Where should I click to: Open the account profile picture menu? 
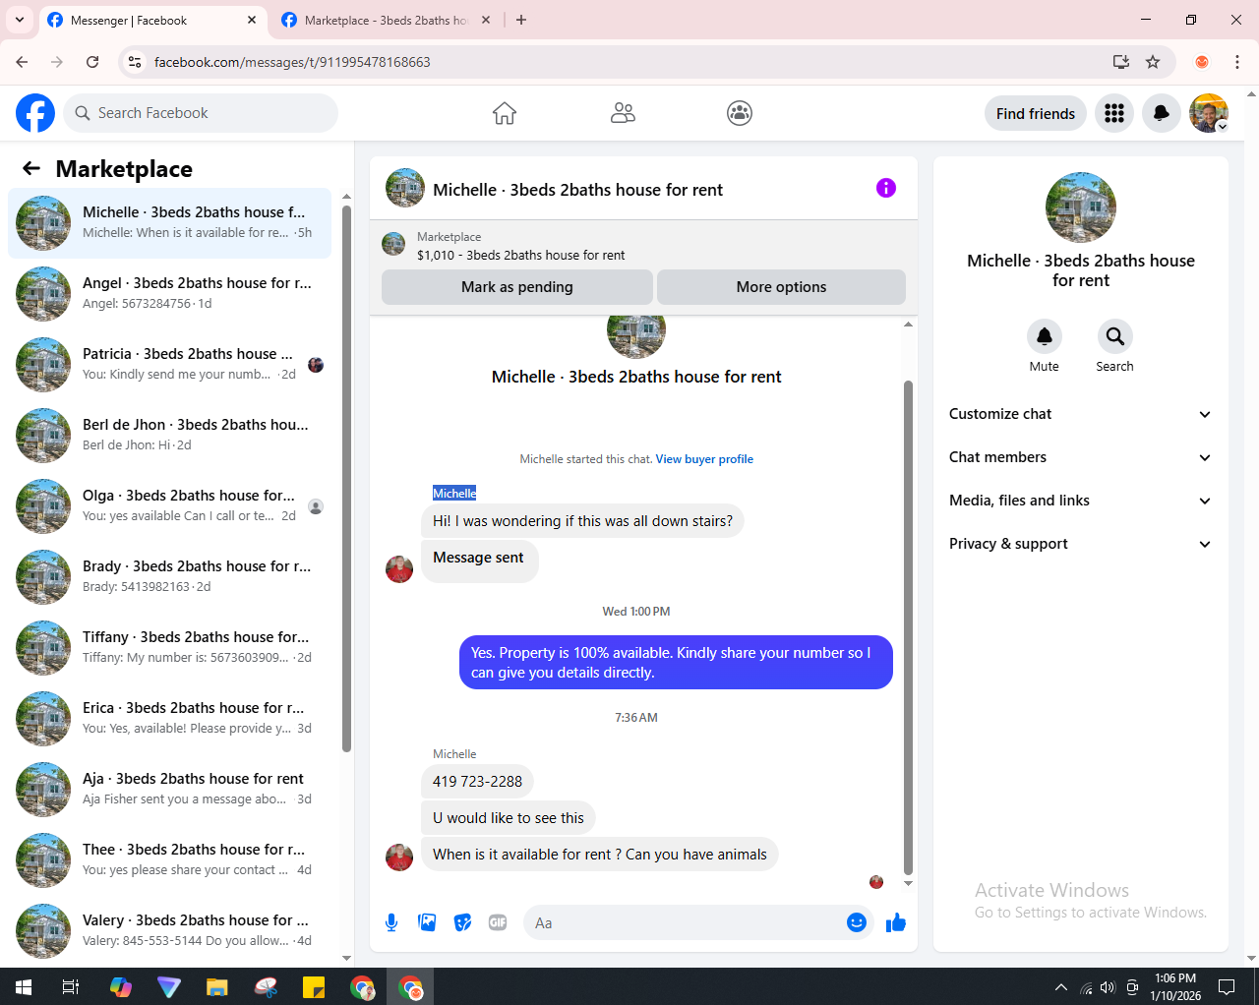[1209, 113]
